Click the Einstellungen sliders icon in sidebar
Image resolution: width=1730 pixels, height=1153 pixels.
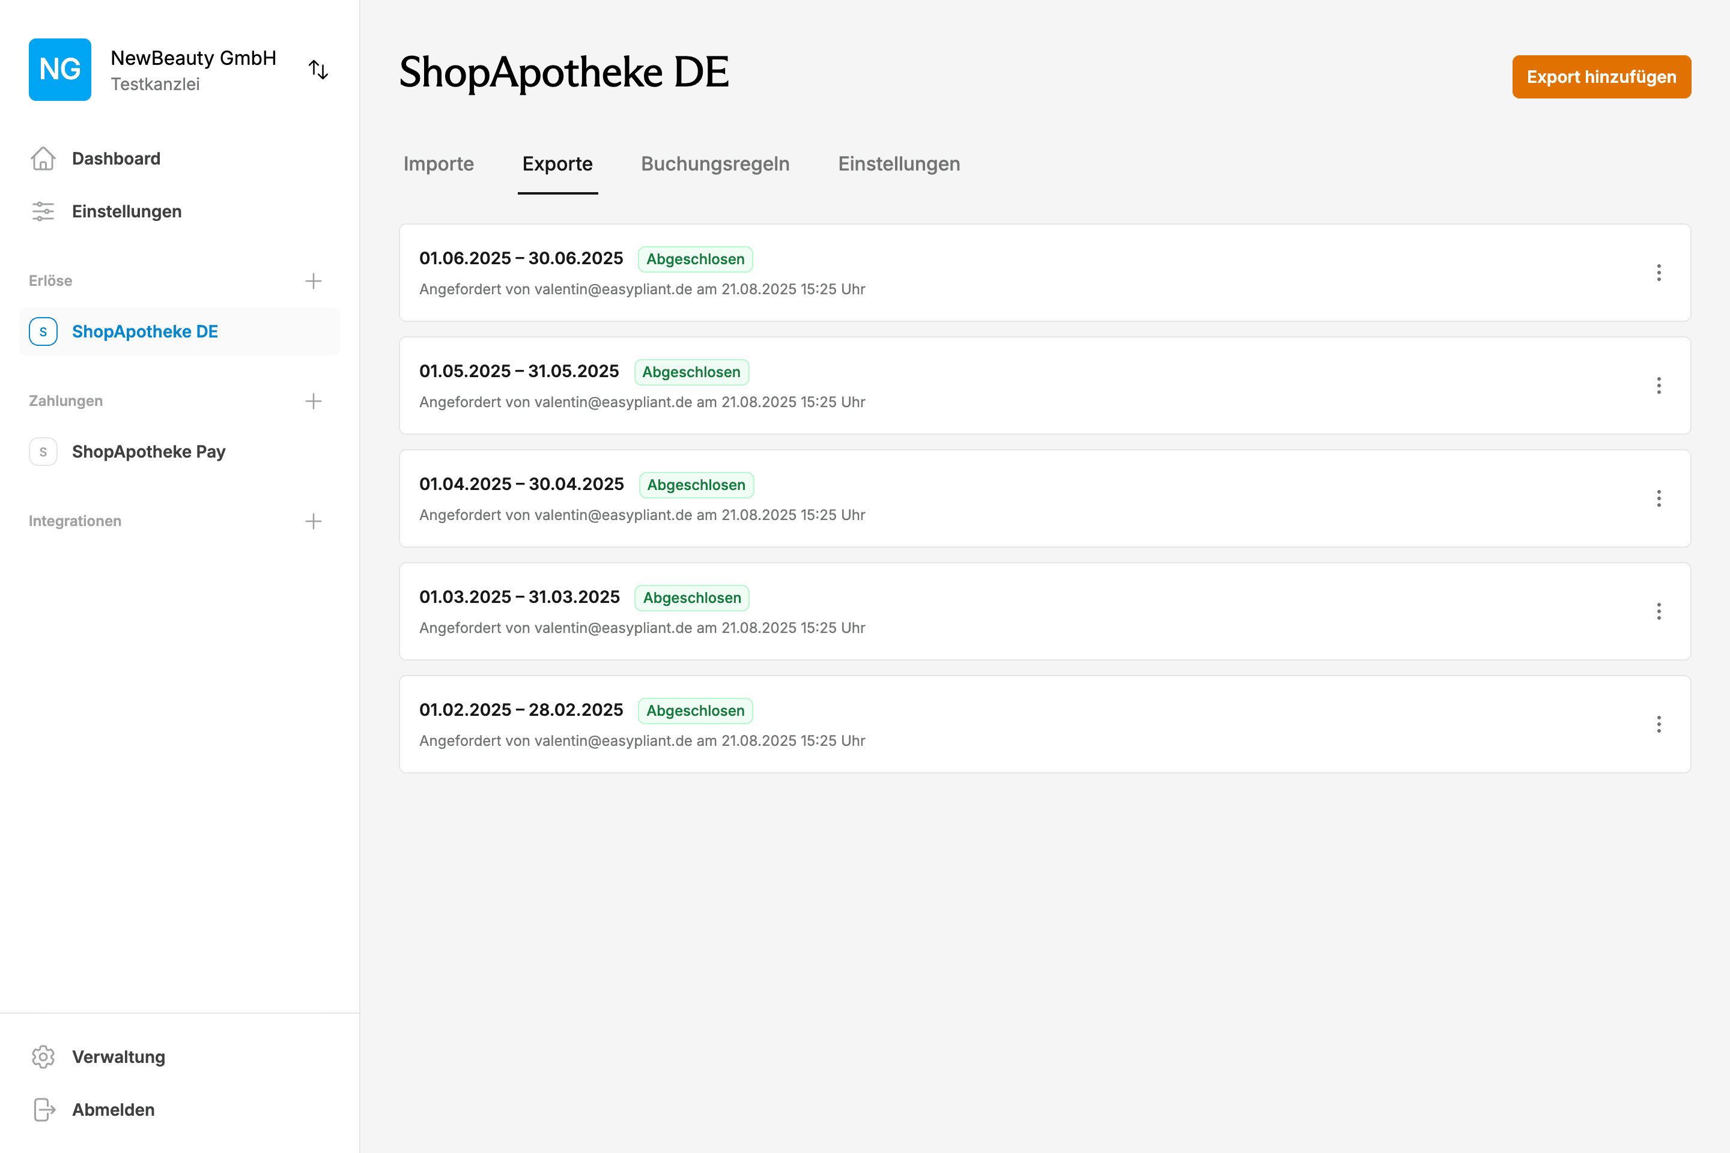43,211
